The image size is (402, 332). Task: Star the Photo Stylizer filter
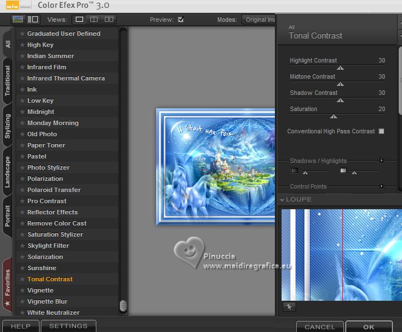(x=22, y=167)
